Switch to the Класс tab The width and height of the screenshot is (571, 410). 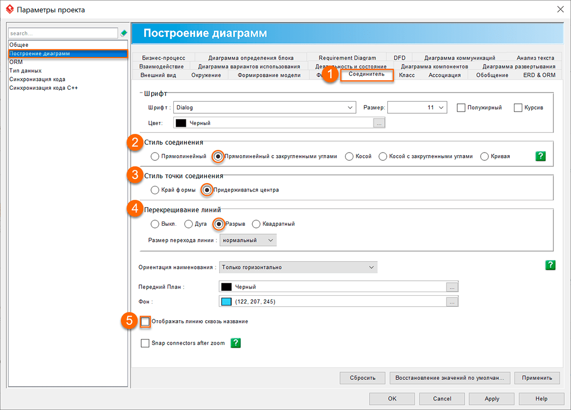pos(406,75)
